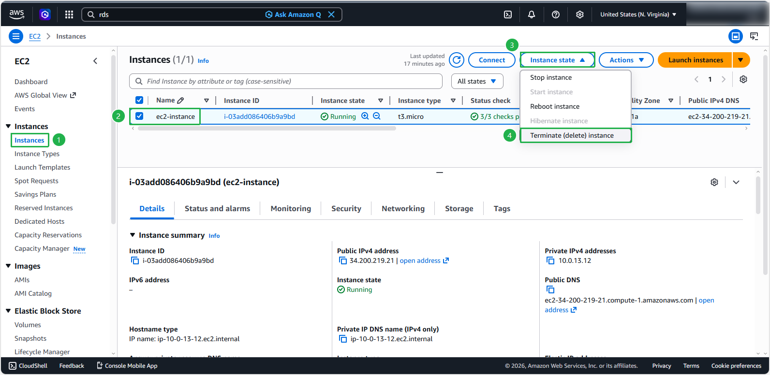The image size is (770, 375).
Task: Click the edit pencil next to Name column
Action: click(181, 101)
